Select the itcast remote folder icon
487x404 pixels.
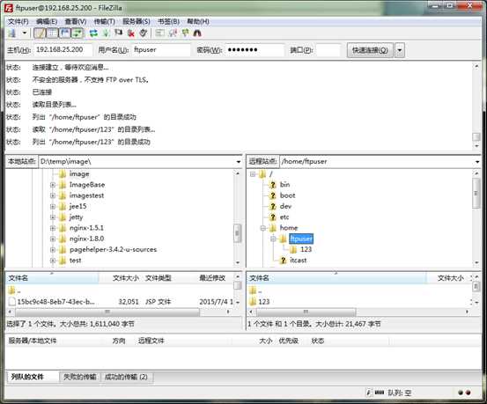point(283,261)
